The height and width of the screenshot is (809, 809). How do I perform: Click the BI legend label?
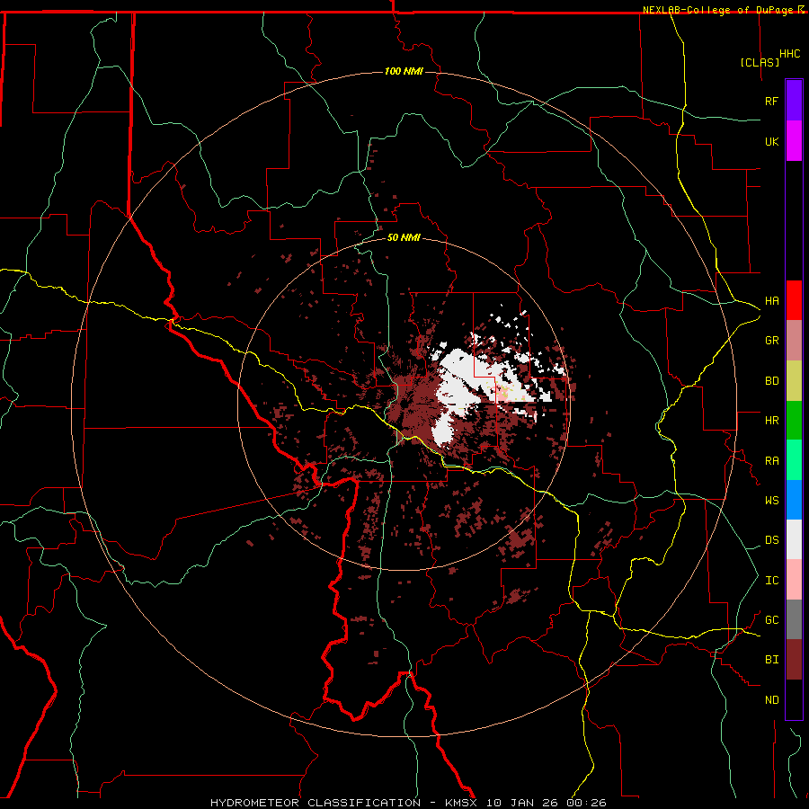click(x=771, y=660)
